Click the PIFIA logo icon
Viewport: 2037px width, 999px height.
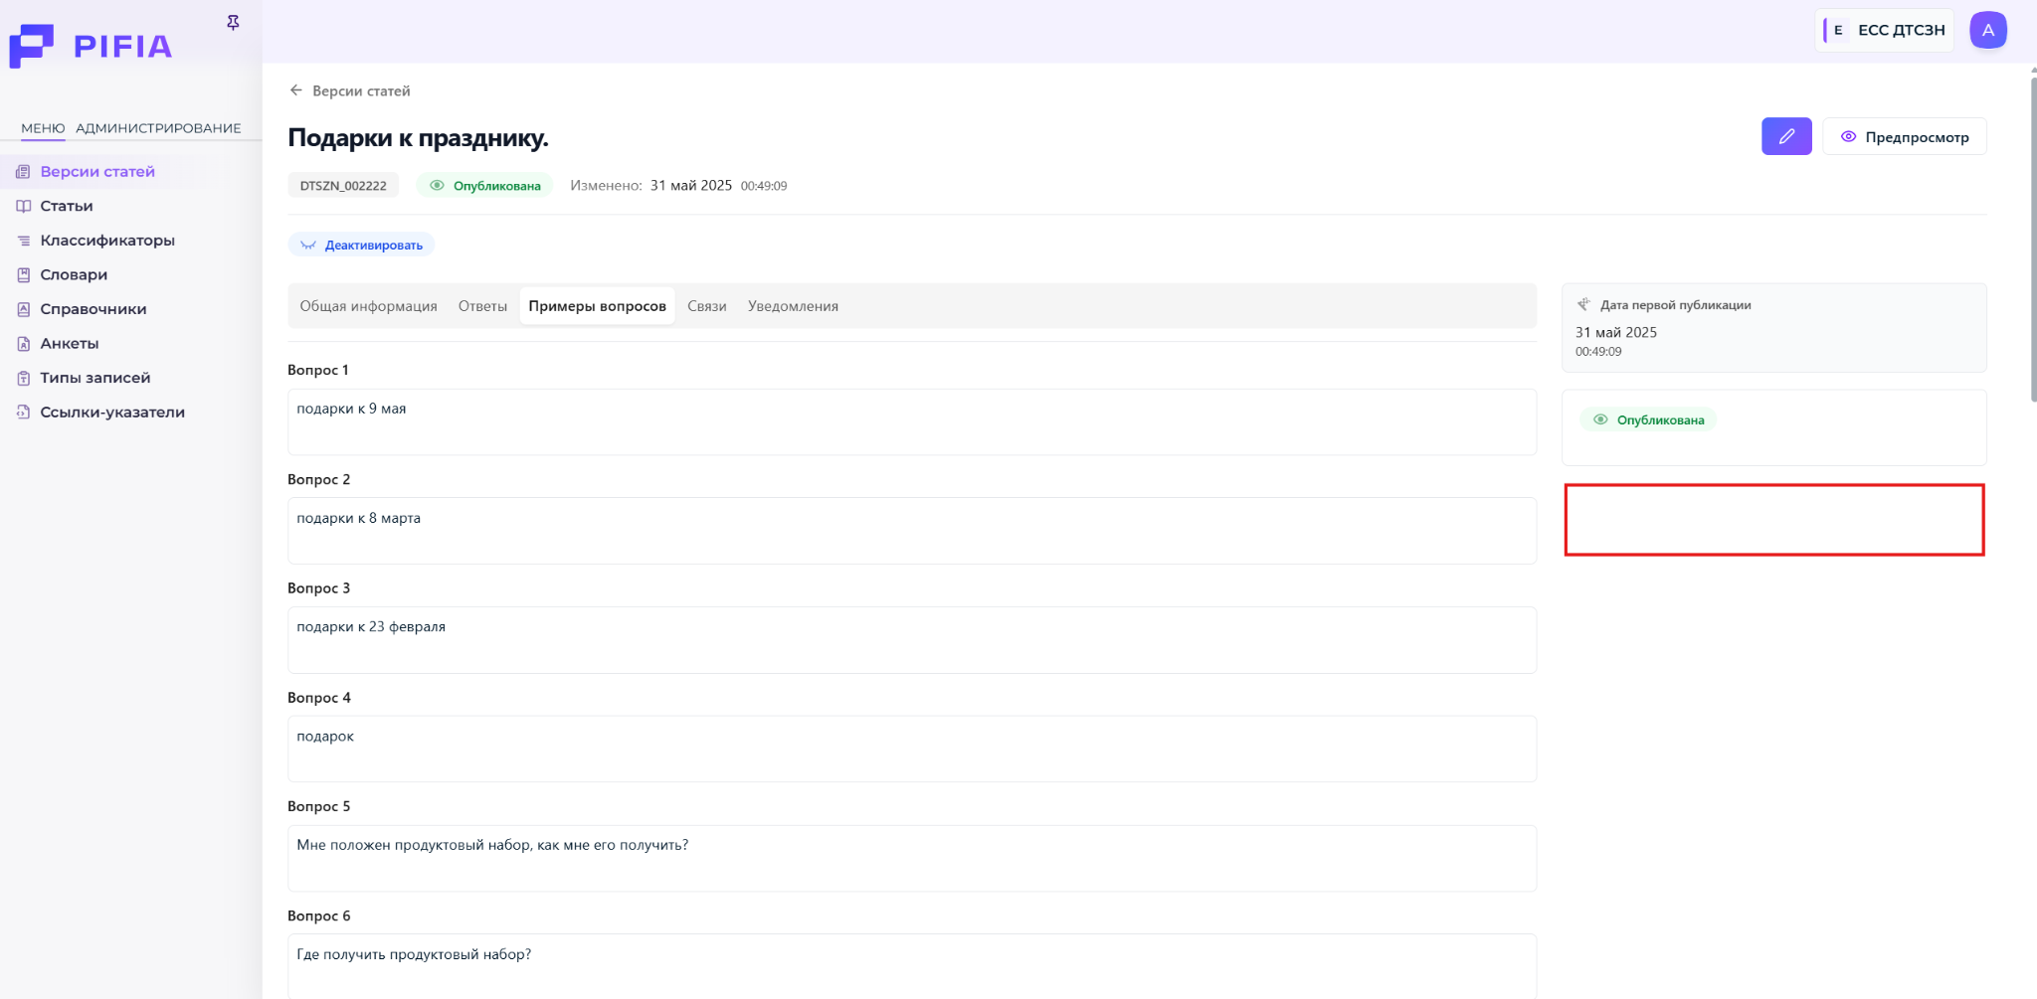click(32, 46)
